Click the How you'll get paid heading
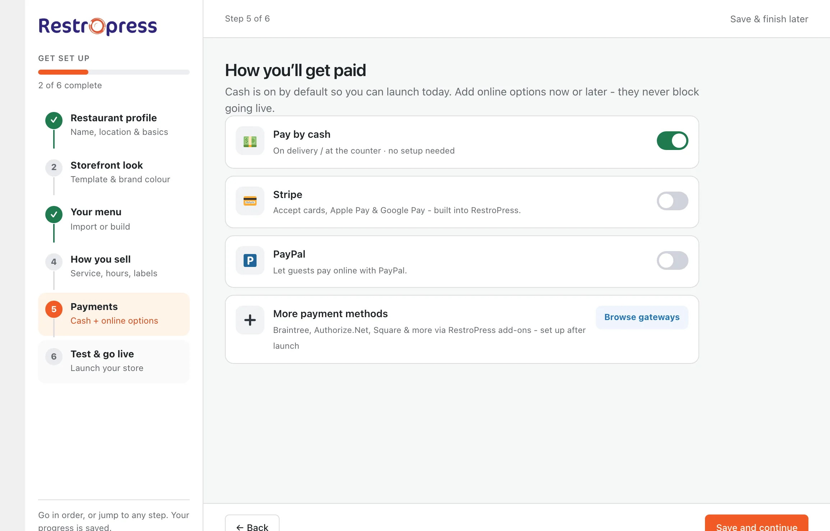This screenshot has height=531, width=830. [x=295, y=70]
